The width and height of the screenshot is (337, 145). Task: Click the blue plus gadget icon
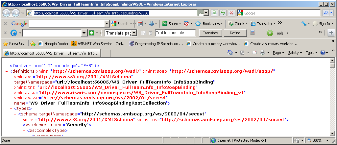[152, 24]
